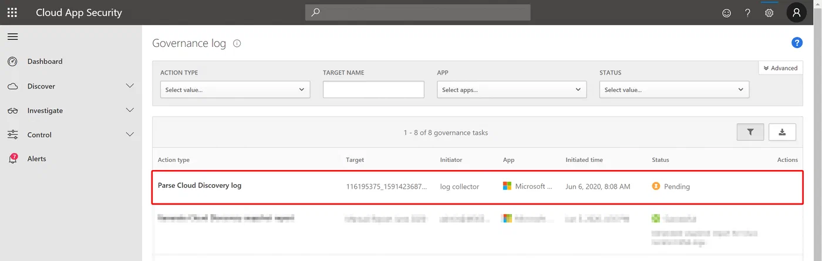Click the Governance log info icon
The image size is (822, 261).
(237, 43)
